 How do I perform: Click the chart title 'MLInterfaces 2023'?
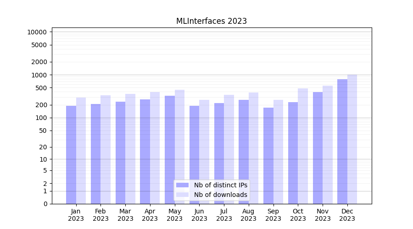coord(212,21)
